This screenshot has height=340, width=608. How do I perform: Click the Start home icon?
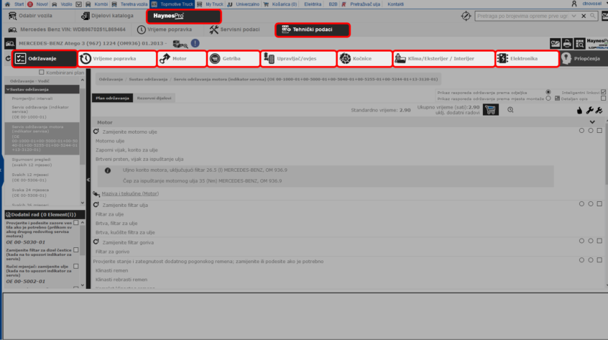7,4
